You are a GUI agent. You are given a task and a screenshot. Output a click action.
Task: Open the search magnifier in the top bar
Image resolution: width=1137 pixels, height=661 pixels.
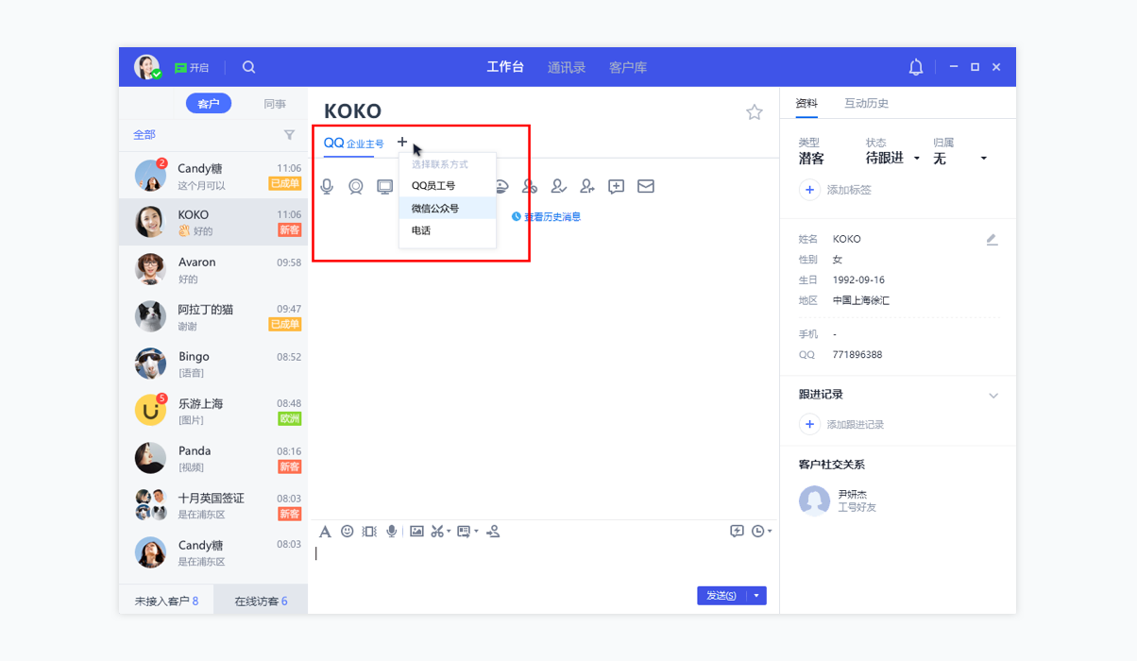pyautogui.click(x=248, y=67)
